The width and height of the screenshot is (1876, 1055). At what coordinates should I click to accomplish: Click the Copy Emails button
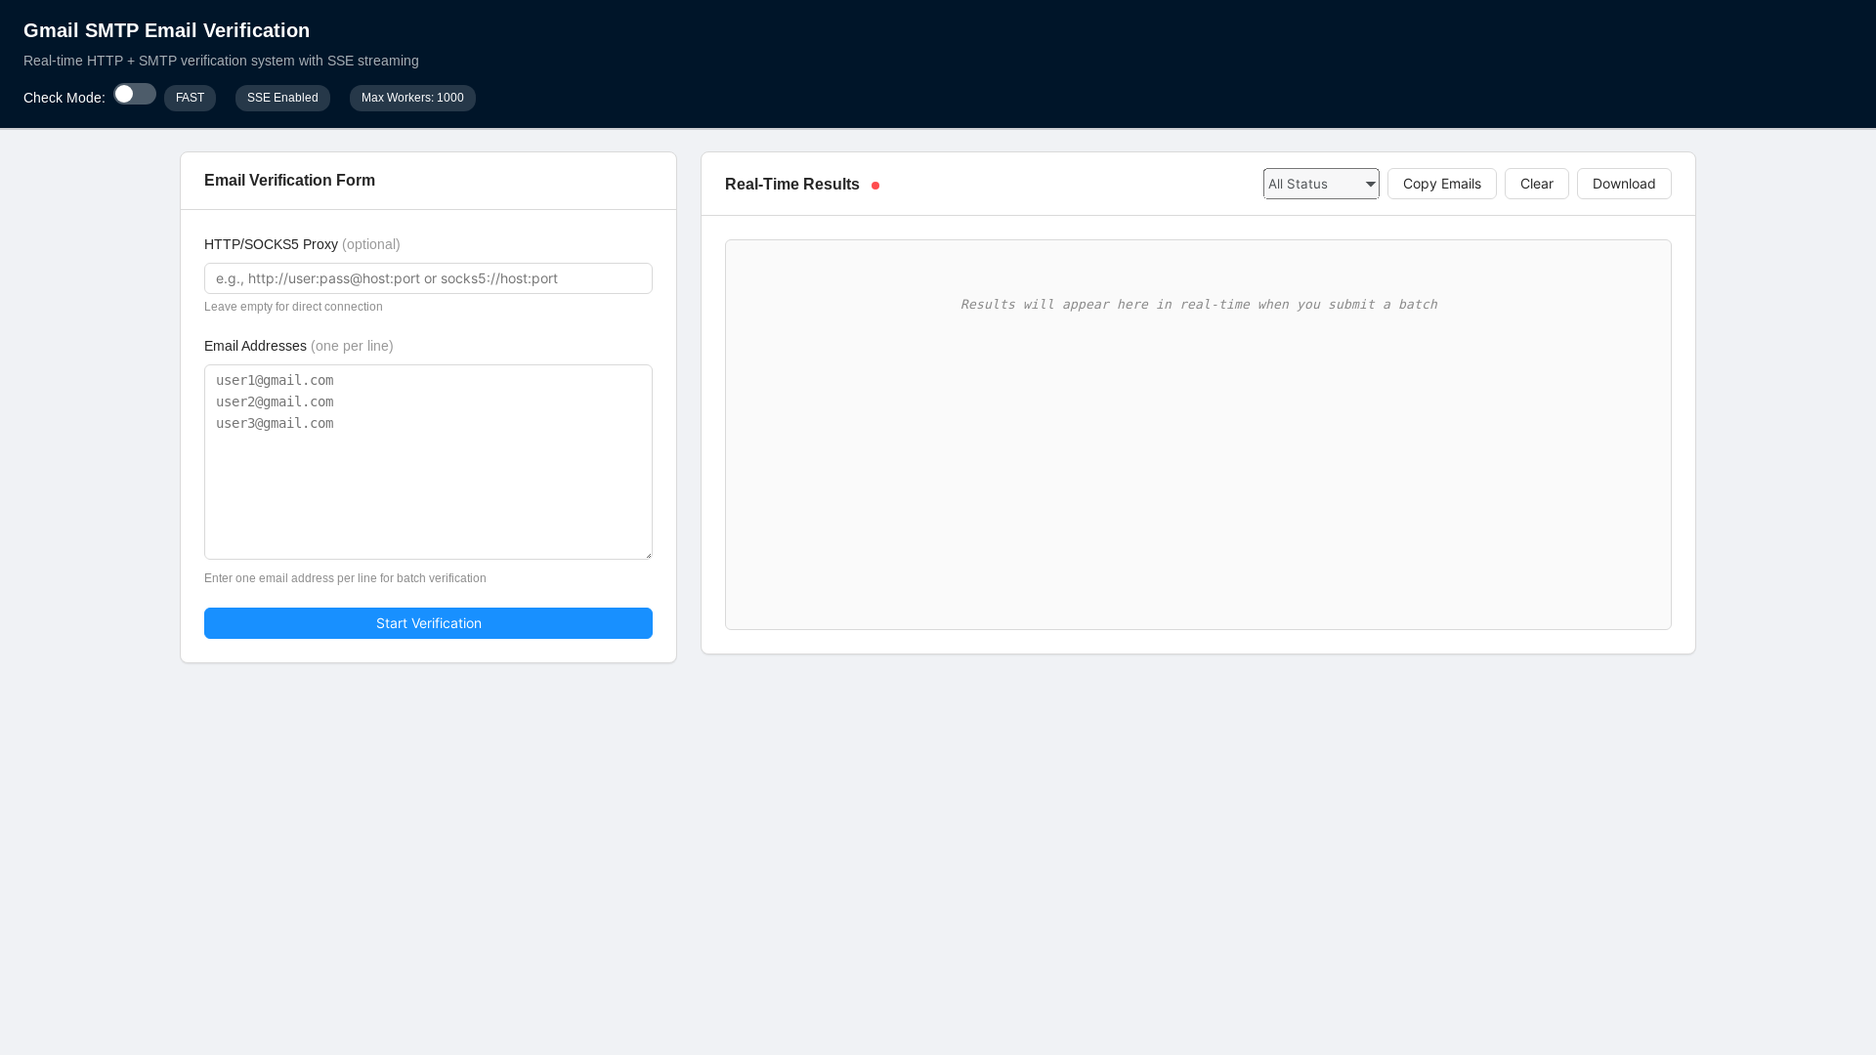(x=1442, y=184)
